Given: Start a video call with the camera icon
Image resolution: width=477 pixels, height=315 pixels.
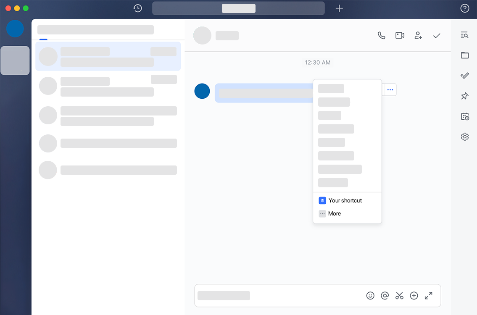Looking at the screenshot, I should tap(400, 36).
